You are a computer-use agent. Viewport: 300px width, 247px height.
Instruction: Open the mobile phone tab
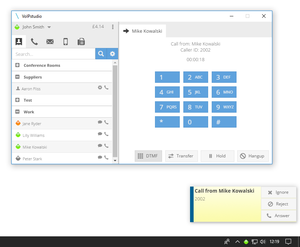pos(66,42)
